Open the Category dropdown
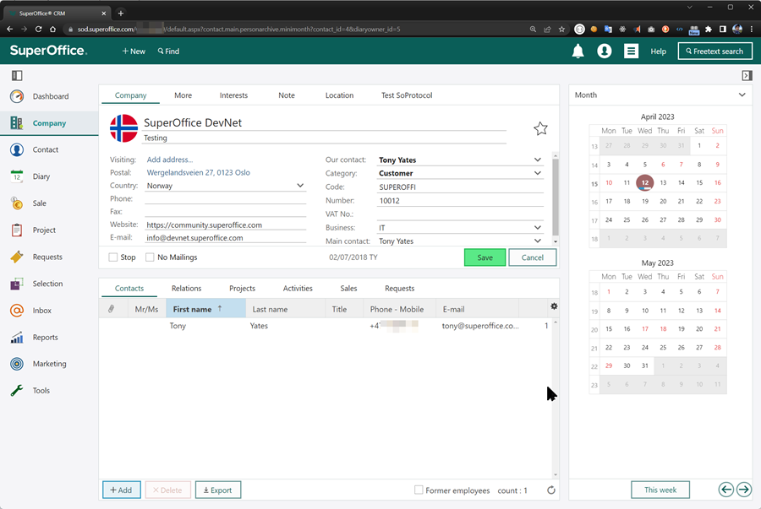The height and width of the screenshot is (509, 761). pos(538,173)
